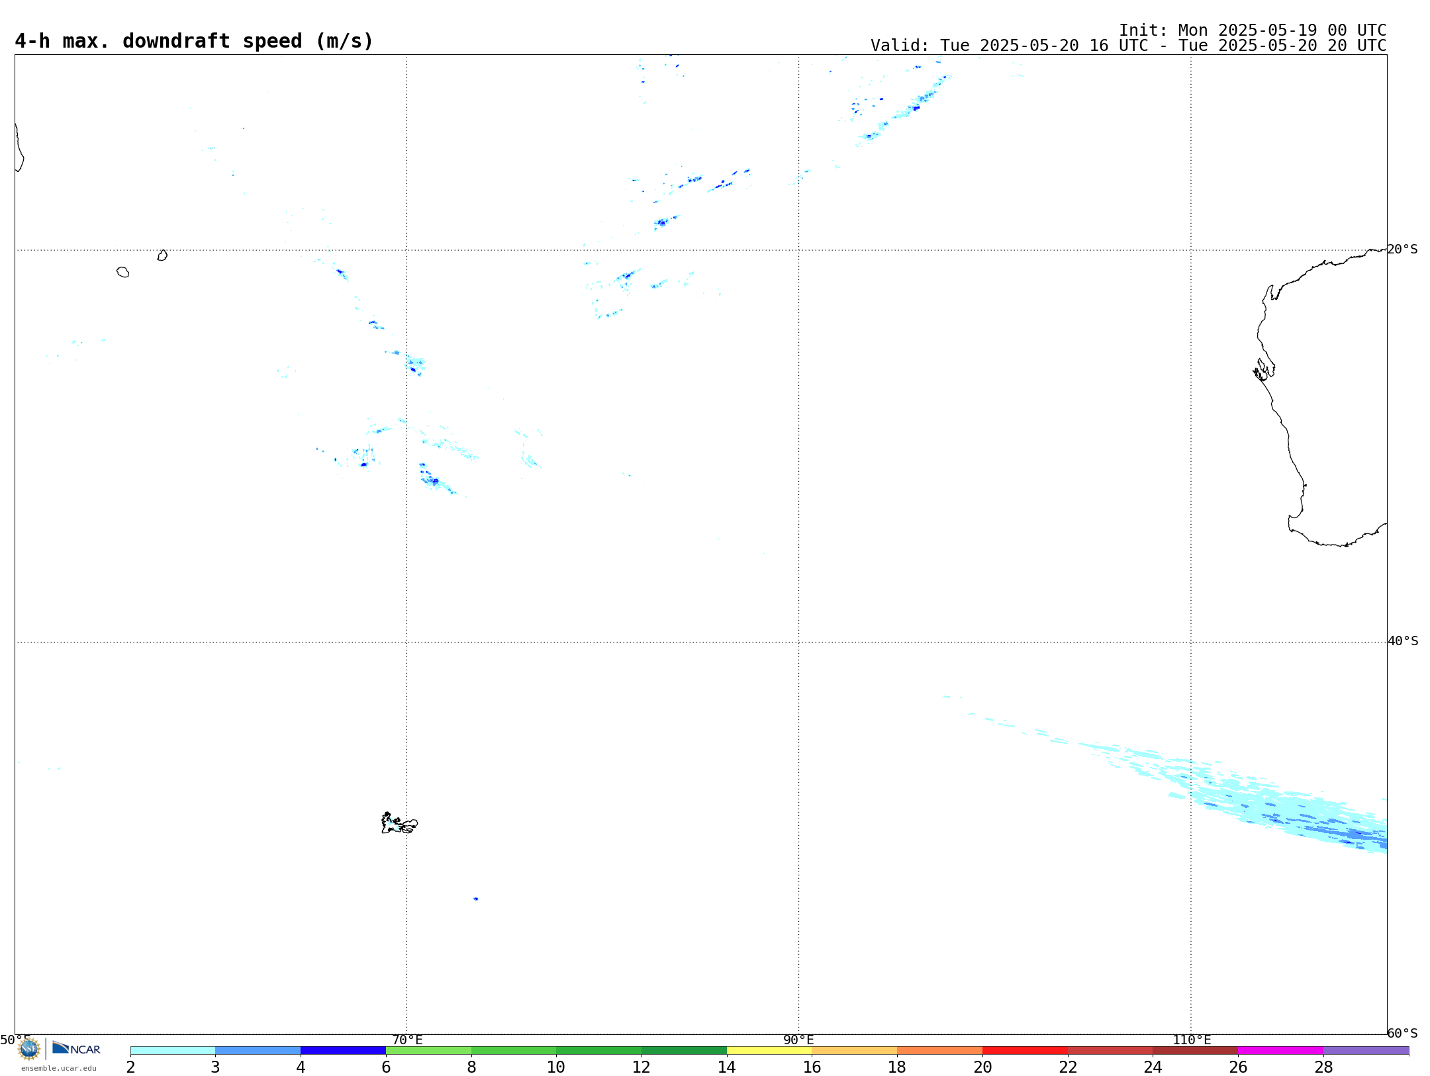
Task: Select the red 20–22 m/s swatch
Action: point(1025,1051)
